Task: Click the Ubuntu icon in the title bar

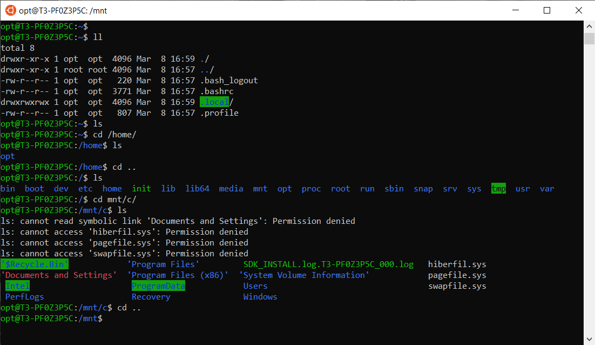Action: coord(10,10)
